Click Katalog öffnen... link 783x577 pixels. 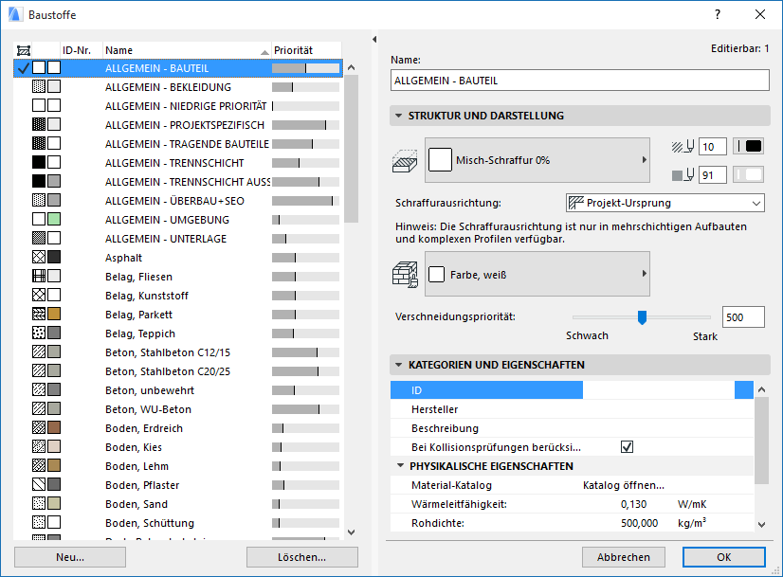click(x=623, y=485)
